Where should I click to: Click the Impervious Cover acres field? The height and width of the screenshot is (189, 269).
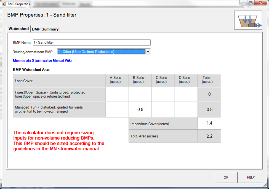(x=209, y=123)
